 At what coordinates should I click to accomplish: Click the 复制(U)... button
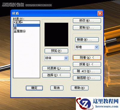87,28
